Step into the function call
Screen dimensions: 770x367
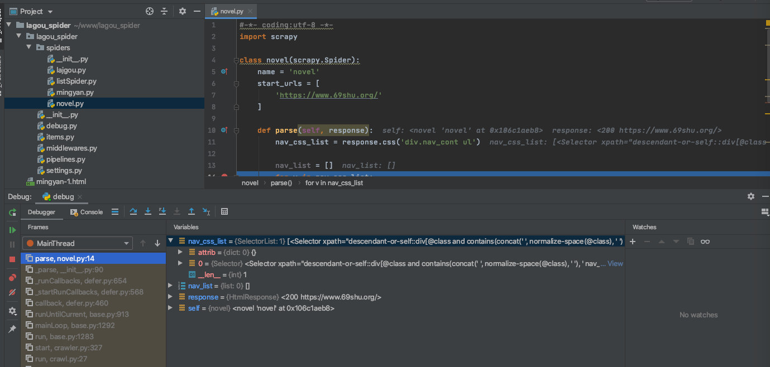pos(148,212)
